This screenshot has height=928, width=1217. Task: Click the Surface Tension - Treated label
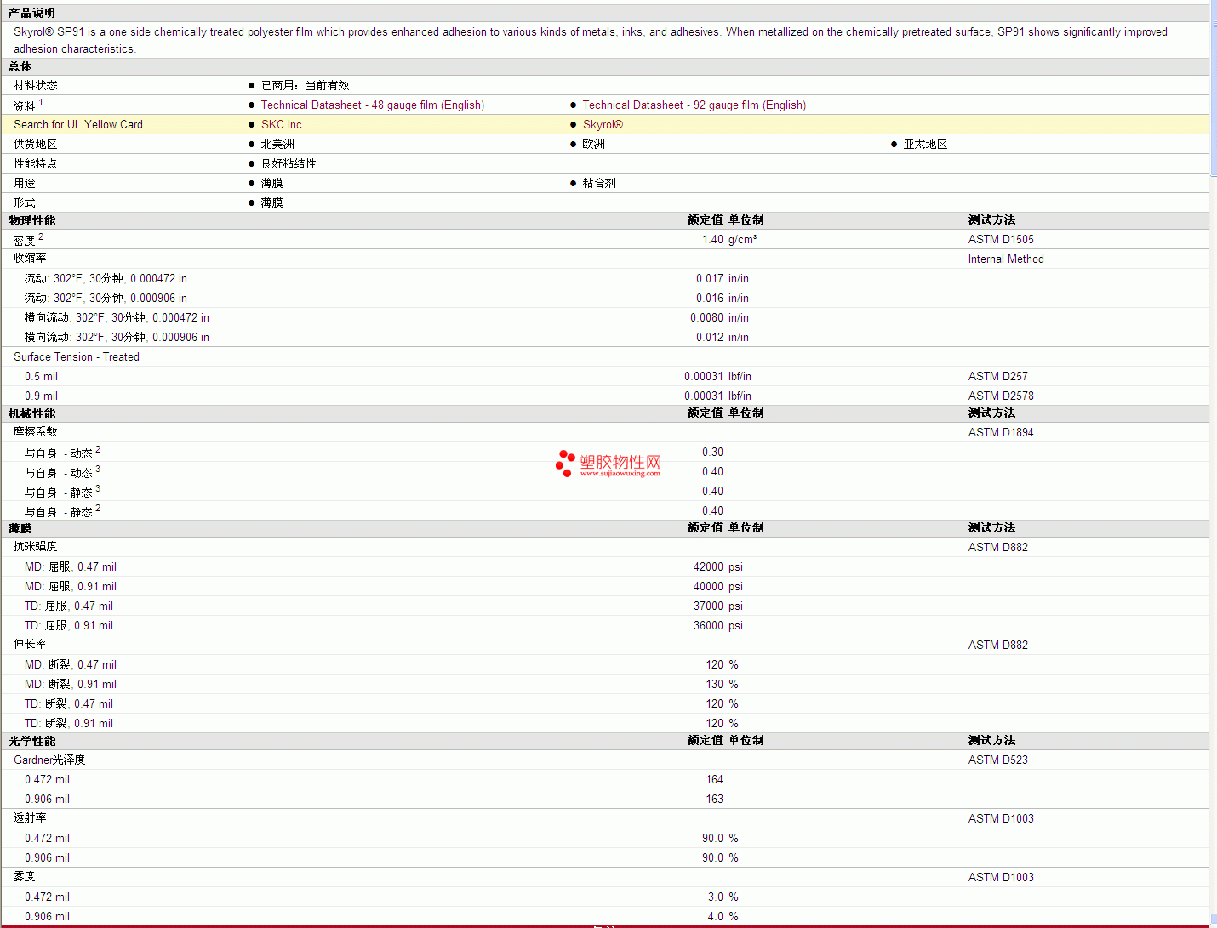tap(77, 357)
